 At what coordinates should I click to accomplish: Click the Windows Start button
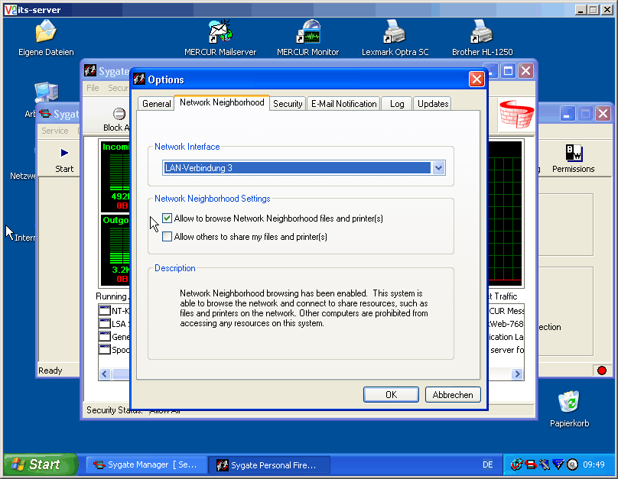coord(41,464)
